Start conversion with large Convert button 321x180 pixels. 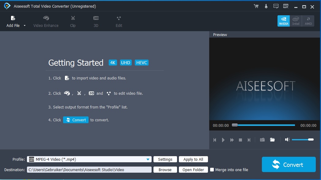coord(289,164)
